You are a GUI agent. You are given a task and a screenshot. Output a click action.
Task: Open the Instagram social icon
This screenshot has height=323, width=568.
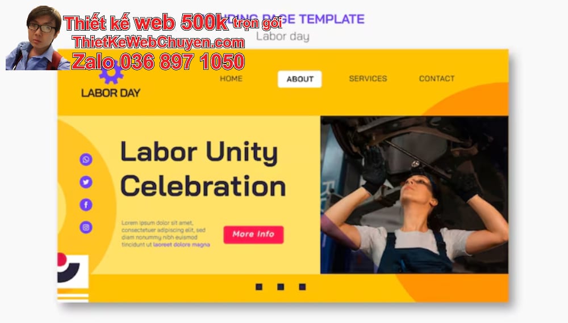[86, 227]
